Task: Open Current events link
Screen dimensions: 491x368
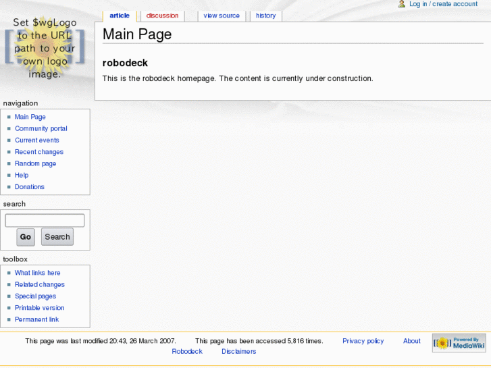Action: pos(37,140)
